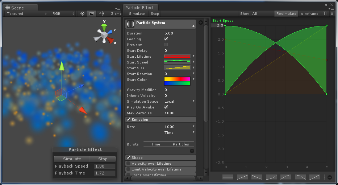Image resolution: width=338 pixels, height=185 pixels.
Task: Click the blue Z axis cone on gizmo
Action: pyautogui.click(x=110, y=32)
